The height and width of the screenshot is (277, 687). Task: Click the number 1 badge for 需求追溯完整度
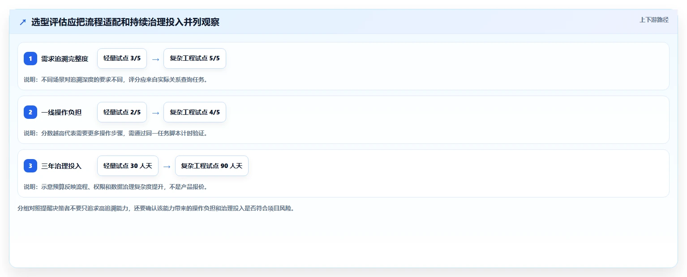pos(30,59)
